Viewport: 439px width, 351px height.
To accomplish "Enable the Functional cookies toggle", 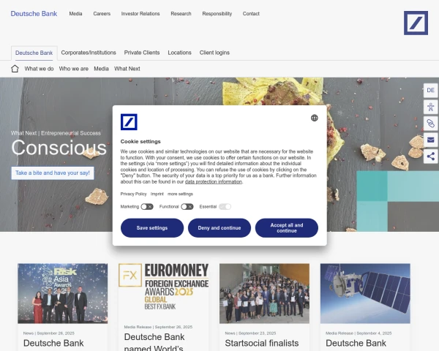I will (x=187, y=207).
